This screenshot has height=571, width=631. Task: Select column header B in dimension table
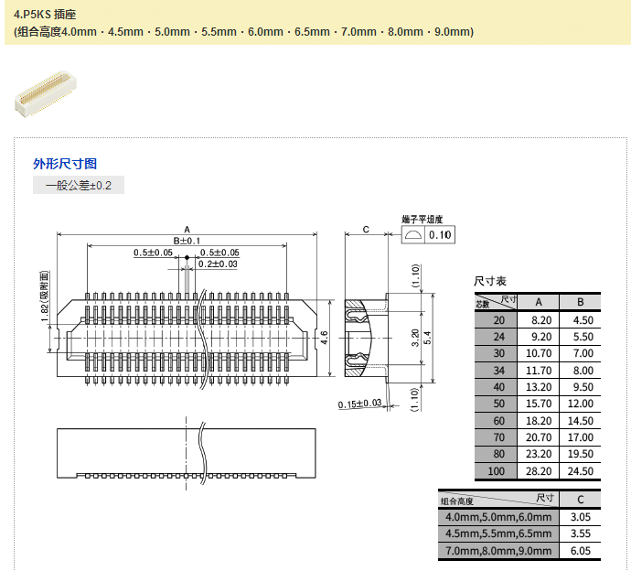tap(580, 302)
